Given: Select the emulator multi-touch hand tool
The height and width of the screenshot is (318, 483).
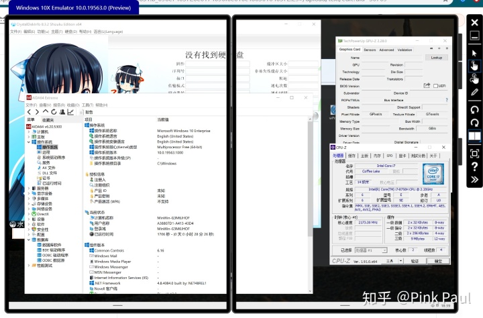Looking at the screenshot, I should tap(474, 79).
